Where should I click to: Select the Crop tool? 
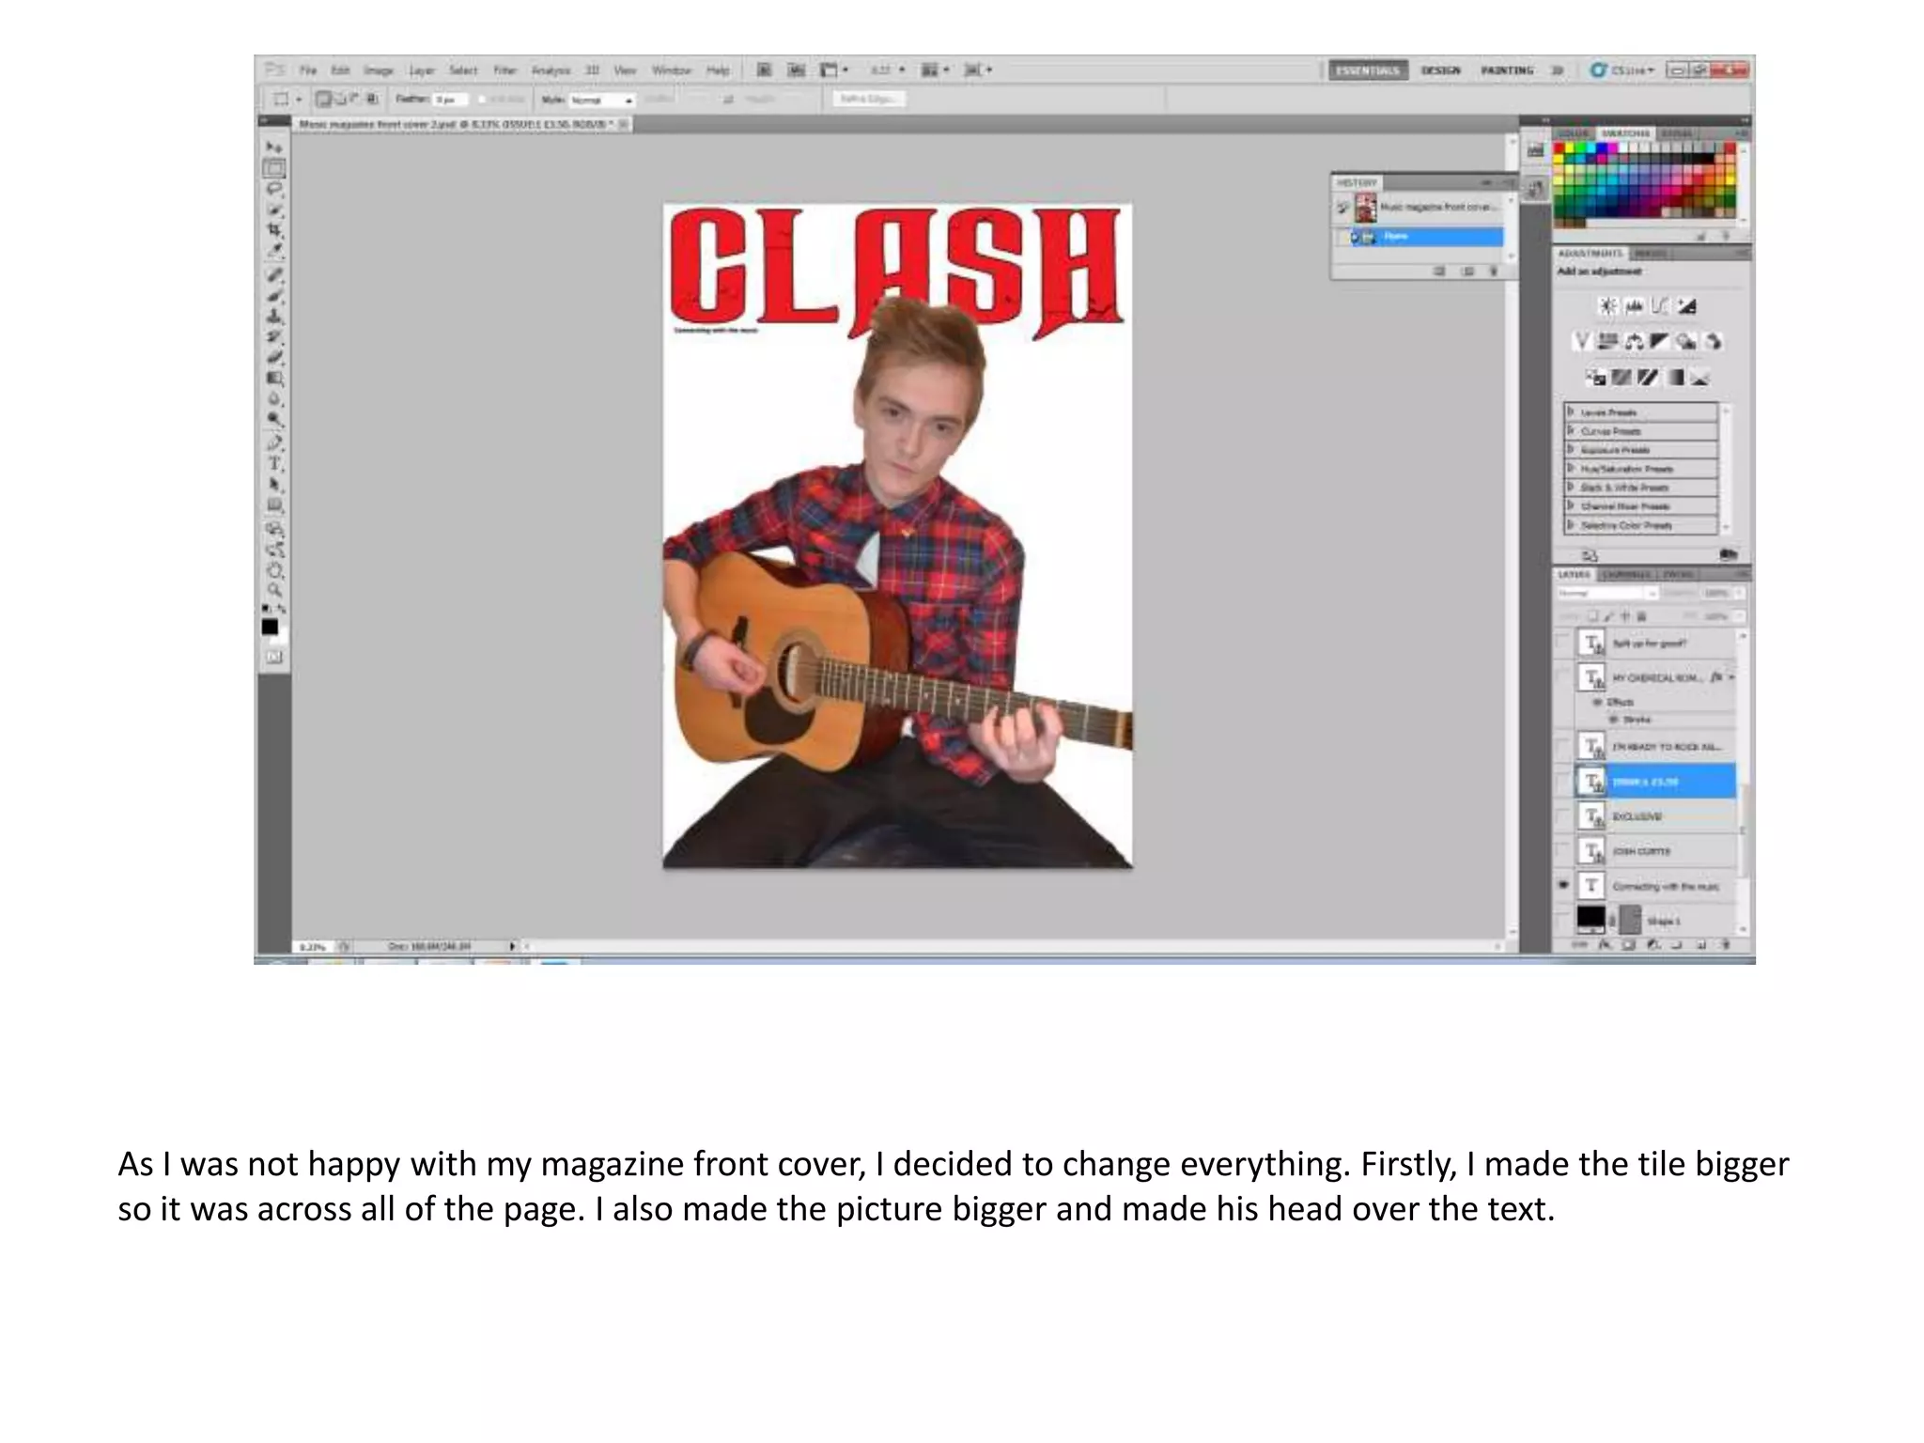(274, 231)
